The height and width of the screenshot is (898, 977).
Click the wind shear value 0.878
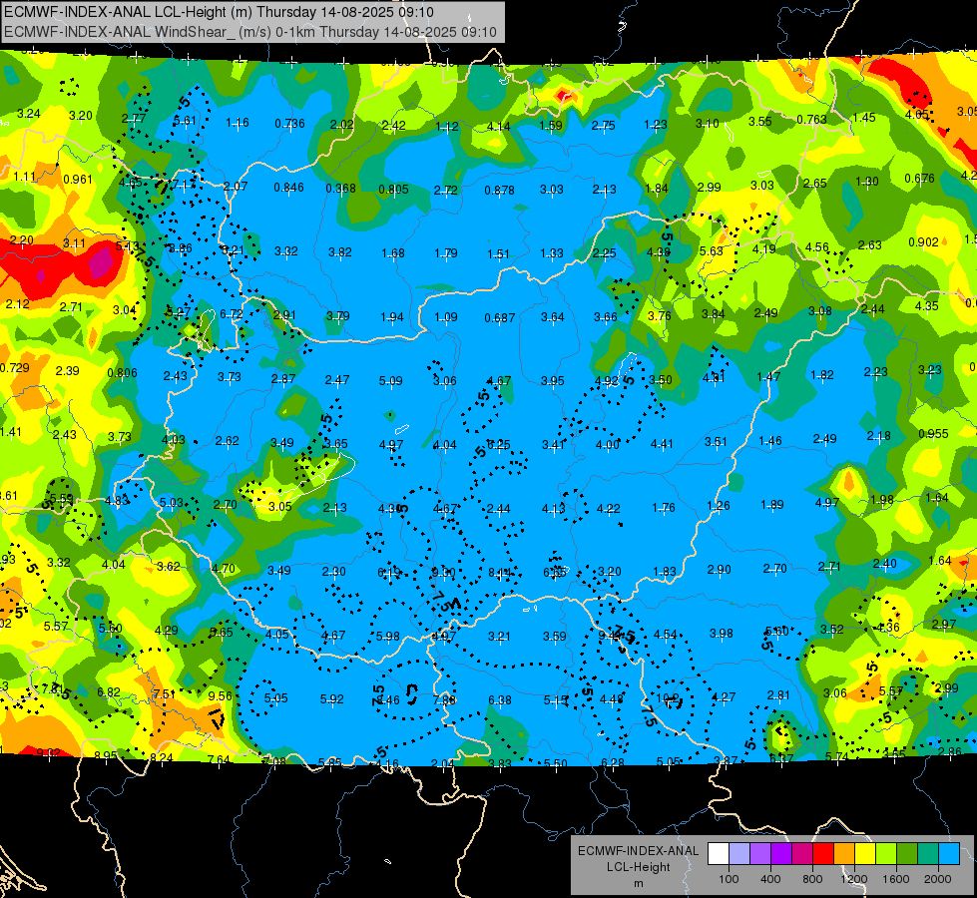pyautogui.click(x=500, y=190)
